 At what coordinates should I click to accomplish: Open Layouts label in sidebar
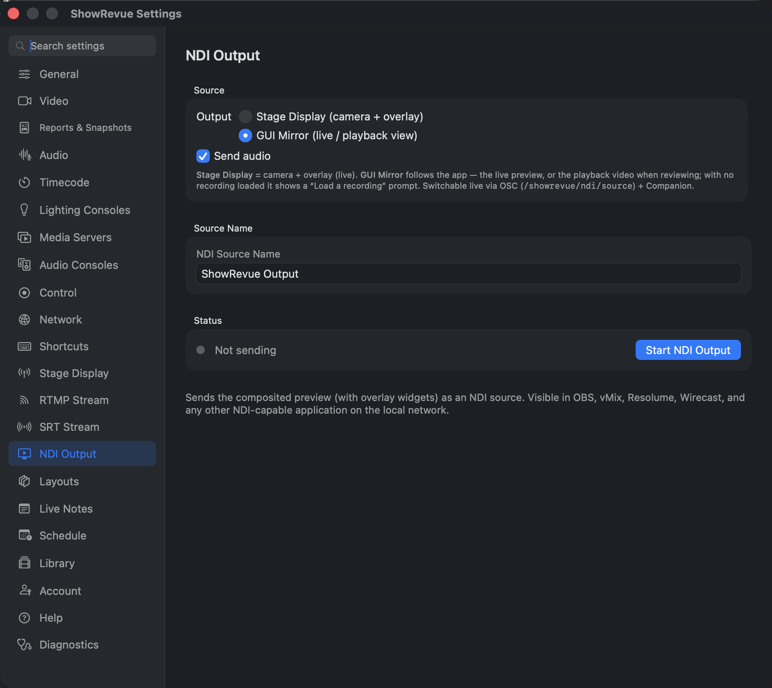coord(59,482)
